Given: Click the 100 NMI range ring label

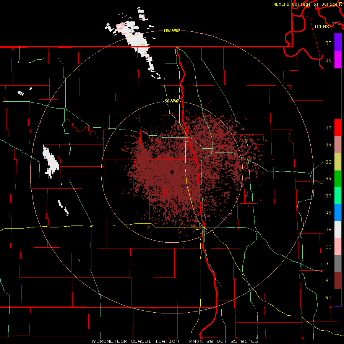Looking at the screenshot, I should (172, 30).
